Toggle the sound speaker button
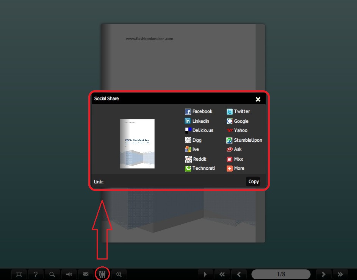 (69, 274)
